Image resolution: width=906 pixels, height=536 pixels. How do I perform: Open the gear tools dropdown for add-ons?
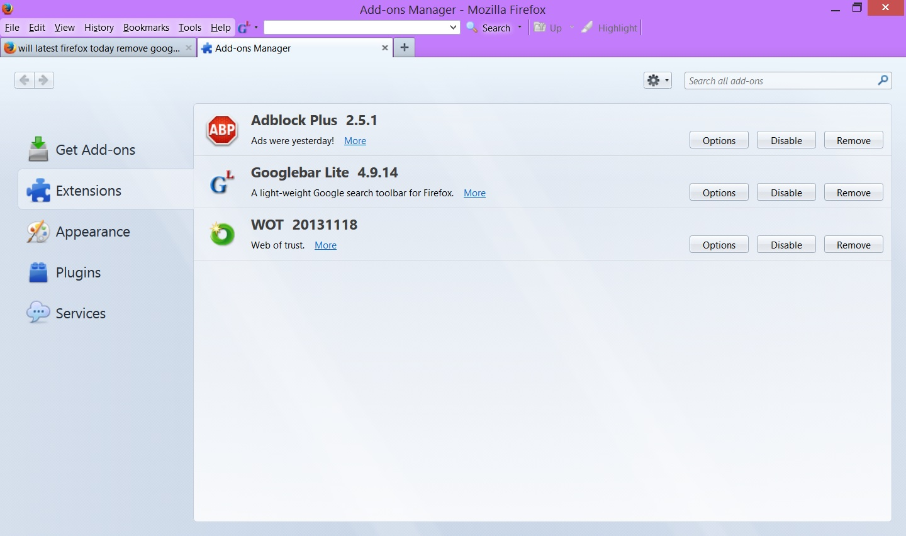point(658,81)
